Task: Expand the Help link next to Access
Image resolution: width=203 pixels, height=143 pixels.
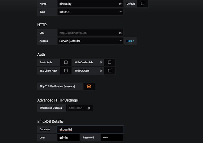Action: 130,41
